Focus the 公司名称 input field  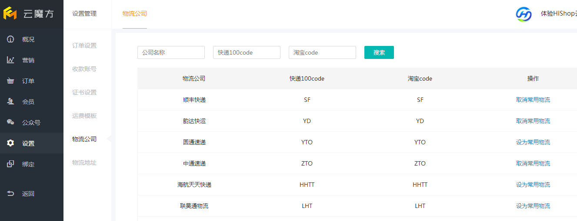[x=171, y=52]
